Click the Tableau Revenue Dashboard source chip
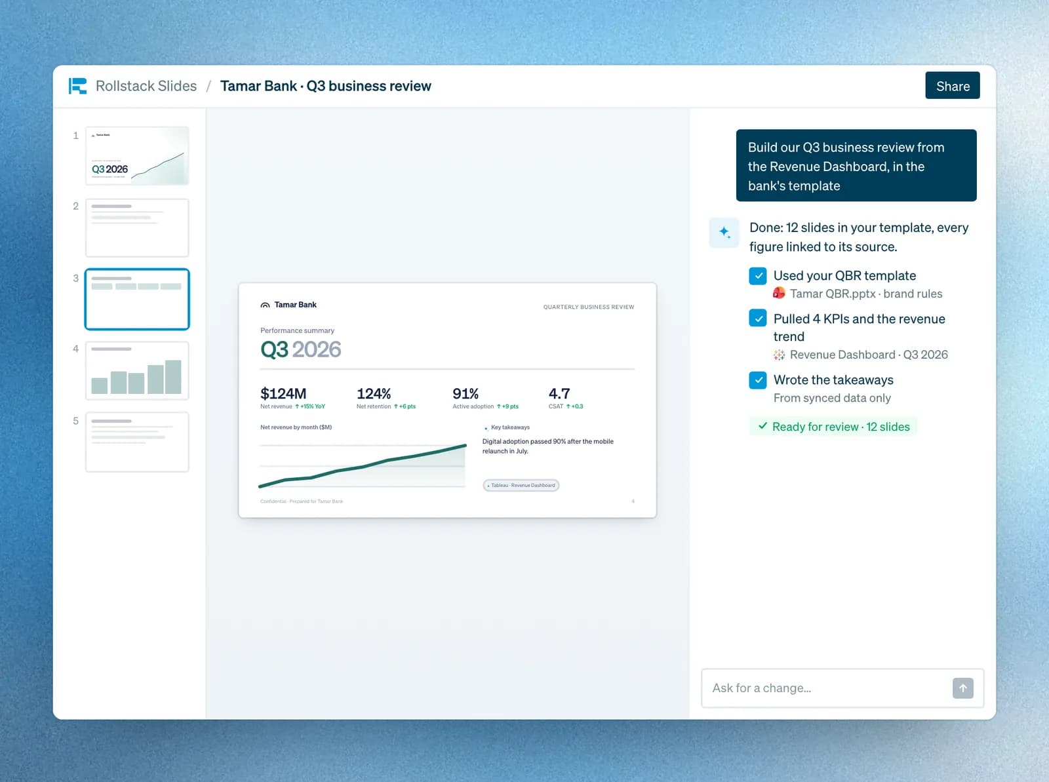 coord(521,486)
